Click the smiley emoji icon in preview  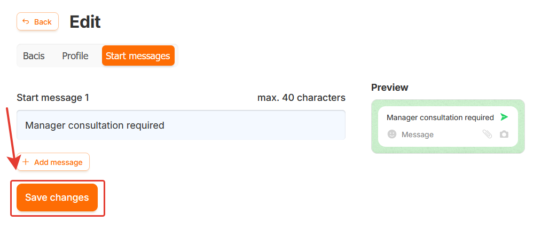pos(392,135)
